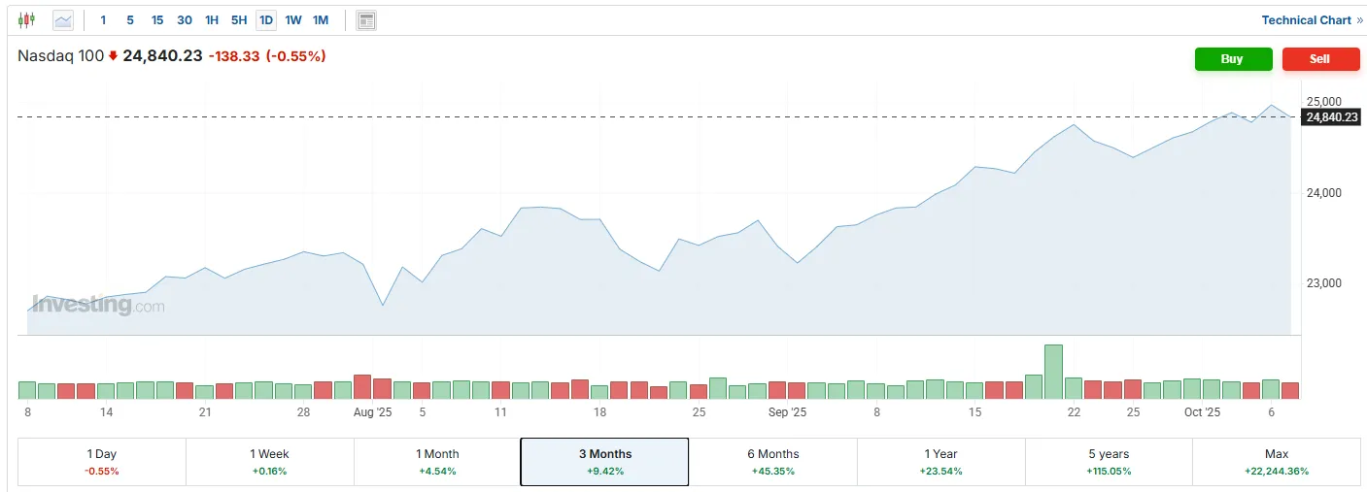
Task: Open the news overlay icon in toolbar
Action: [x=365, y=19]
